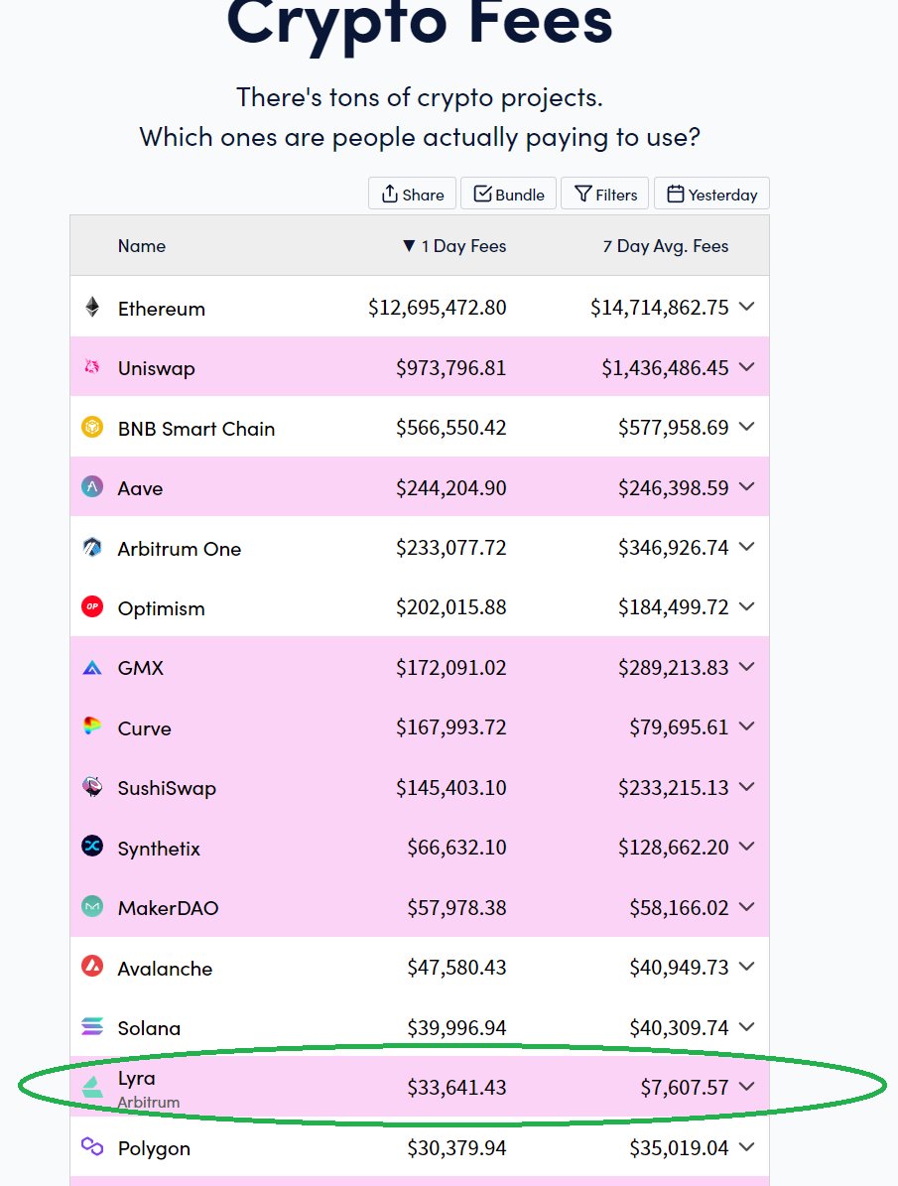Click Curve's $79,695.61 weekly average
Image resolution: width=898 pixels, height=1186 pixels.
click(680, 727)
